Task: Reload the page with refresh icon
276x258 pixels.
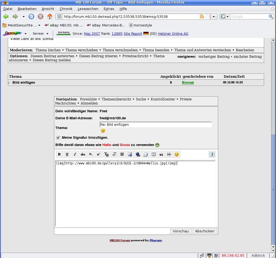Action: click(31, 16)
